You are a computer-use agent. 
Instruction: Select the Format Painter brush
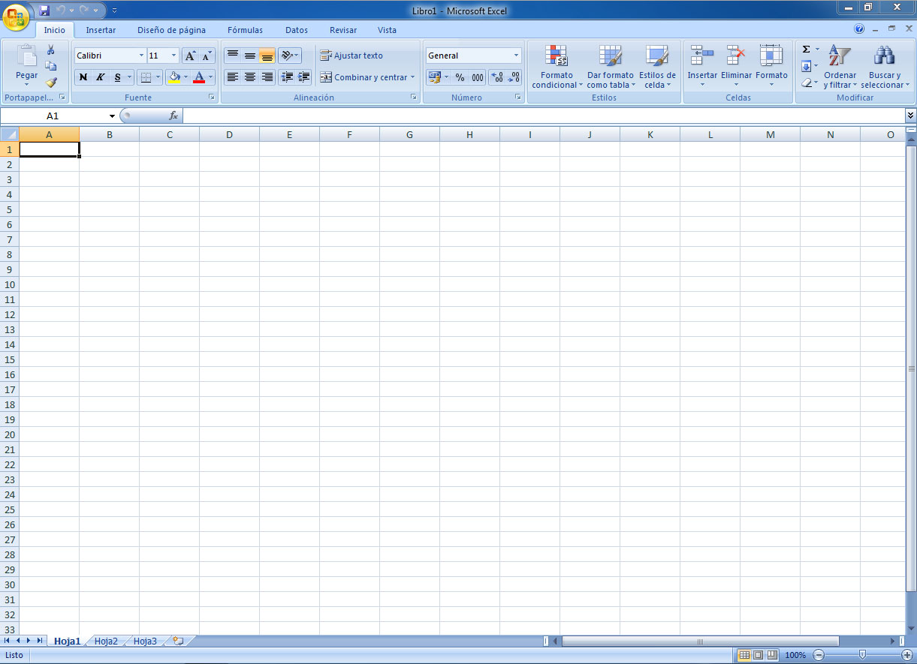tap(51, 83)
